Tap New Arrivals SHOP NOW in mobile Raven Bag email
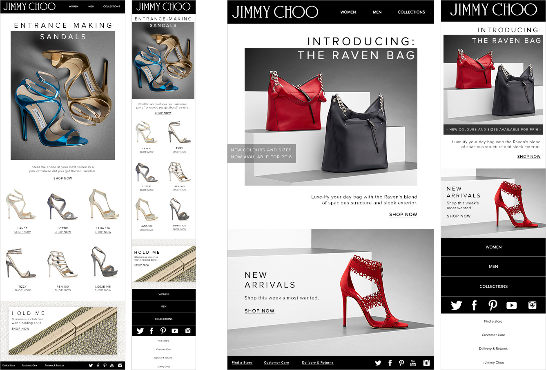Screen dimensions: 546x370 point(459,216)
